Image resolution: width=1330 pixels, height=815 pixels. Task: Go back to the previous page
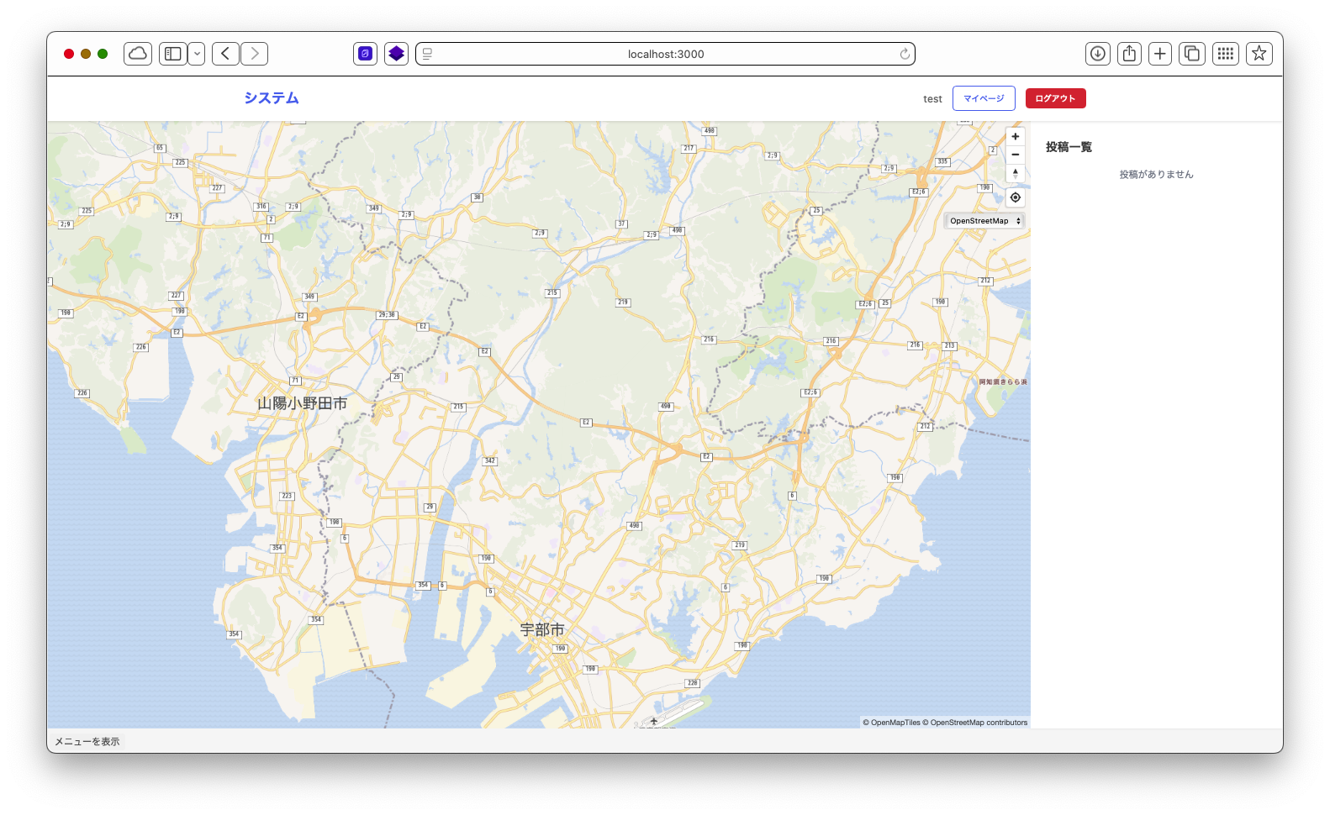[x=225, y=54]
